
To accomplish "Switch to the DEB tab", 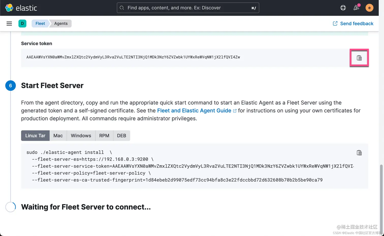I will [x=121, y=136].
